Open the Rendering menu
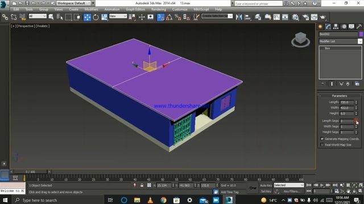Screen dimensions: 364x204 click(159, 9)
